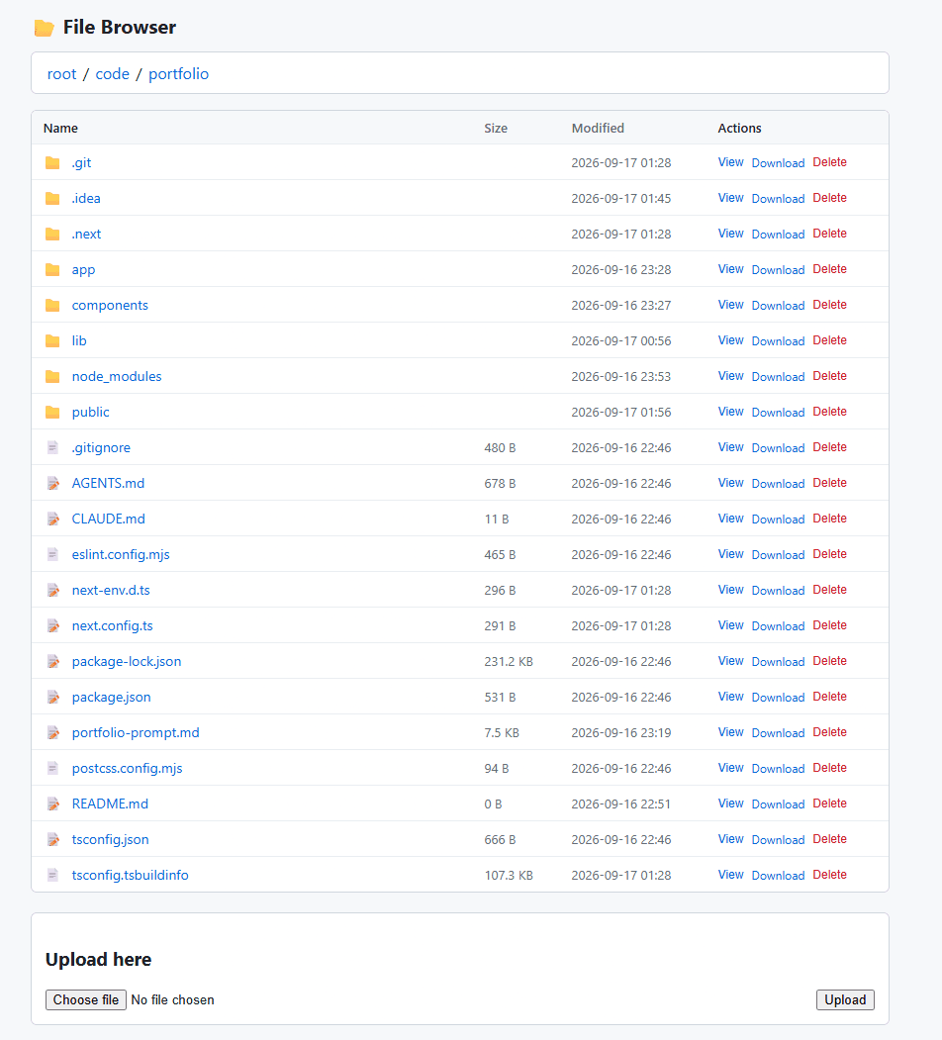Image resolution: width=942 pixels, height=1040 pixels.
Task: Download package-lock.json
Action: point(778,662)
